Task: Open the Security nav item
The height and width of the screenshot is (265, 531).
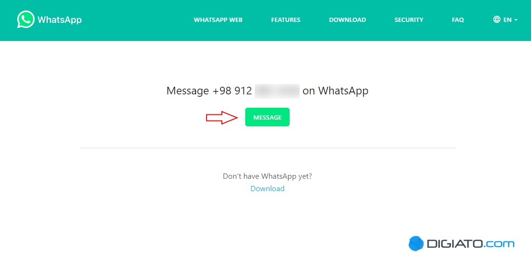Action: [x=409, y=20]
